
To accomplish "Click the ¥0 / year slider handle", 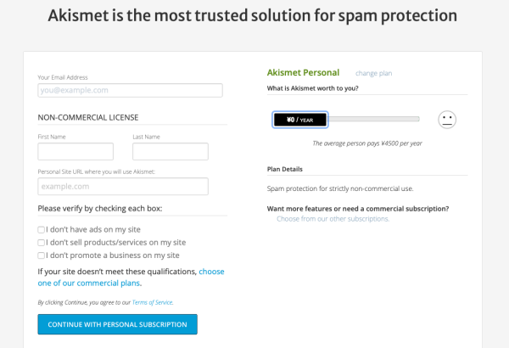I will [x=300, y=120].
